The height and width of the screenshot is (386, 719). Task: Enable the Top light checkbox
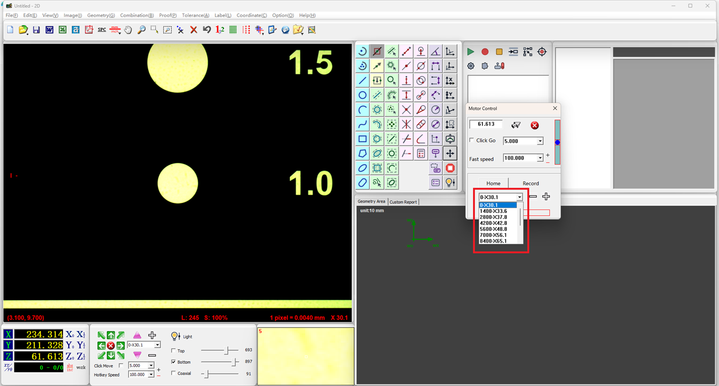[173, 351]
